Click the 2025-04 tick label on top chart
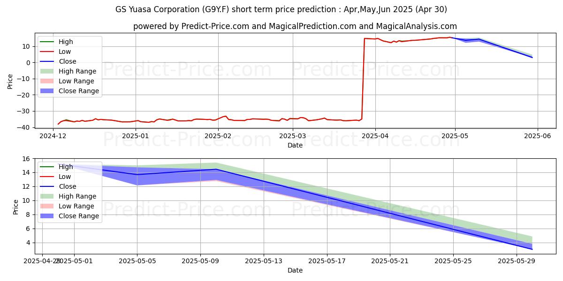The height and width of the screenshot is (281, 563). [375, 136]
